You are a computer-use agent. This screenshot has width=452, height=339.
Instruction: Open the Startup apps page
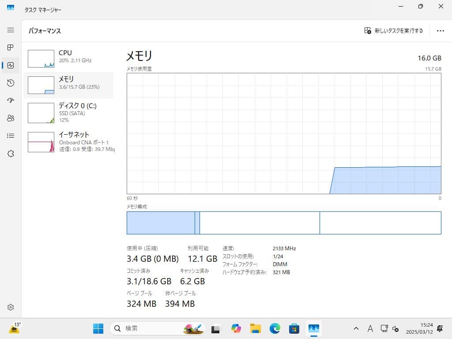(10, 101)
